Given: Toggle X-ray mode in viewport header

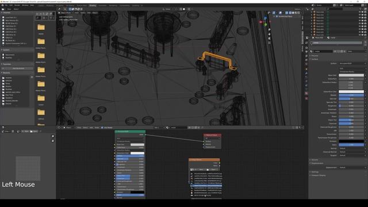Looking at the screenshot, I should [x=286, y=13].
